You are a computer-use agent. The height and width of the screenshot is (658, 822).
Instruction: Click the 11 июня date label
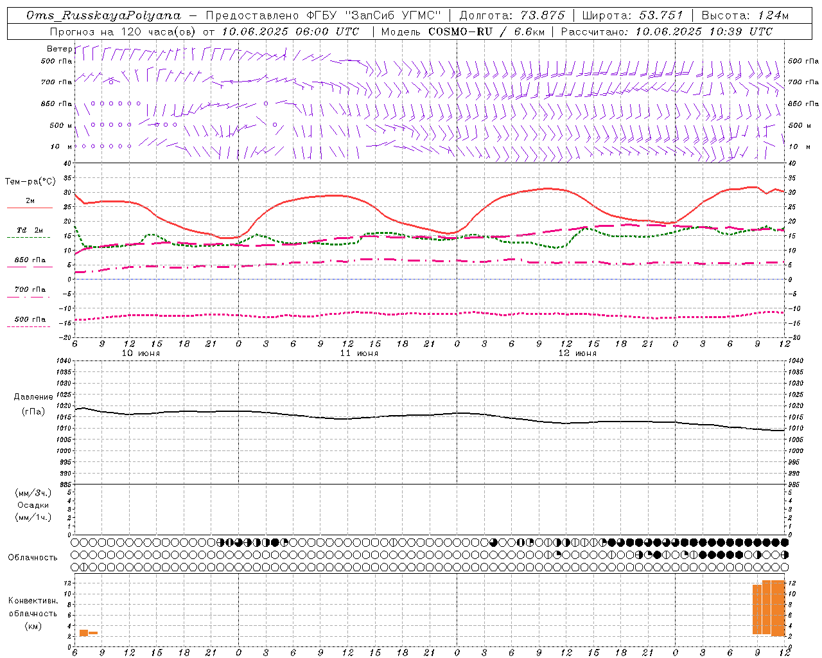(359, 353)
